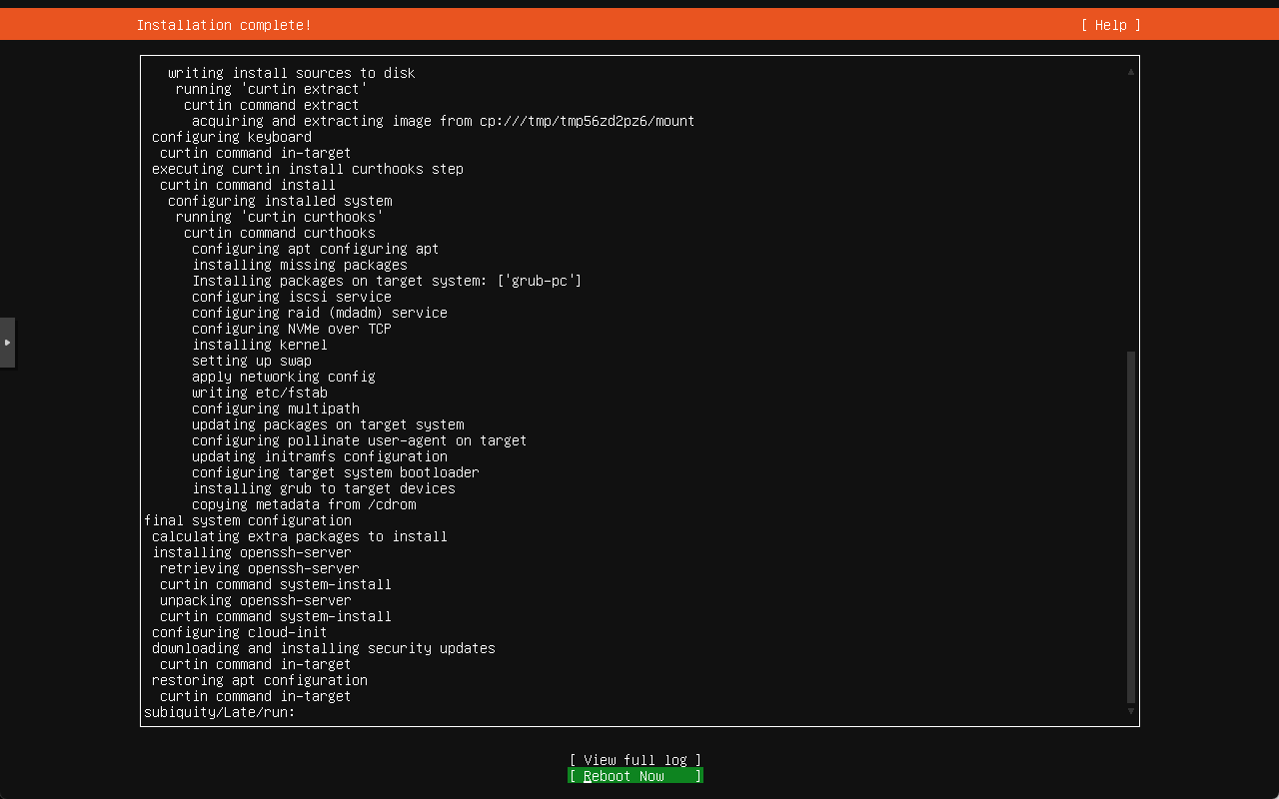The image size is (1279, 799).
Task: Click the "subiquity/Late/run:" log entry
Action: [220, 712]
